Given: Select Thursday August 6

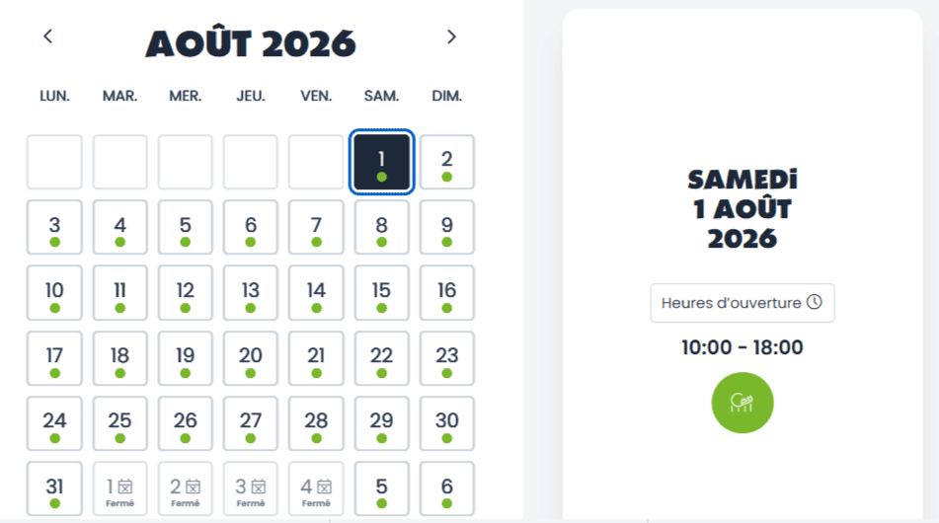Looking at the screenshot, I should (x=251, y=228).
